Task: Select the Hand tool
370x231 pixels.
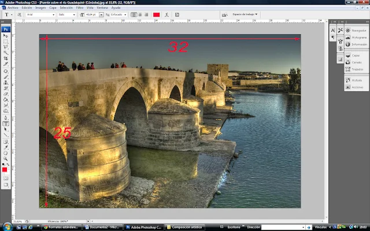Action: click(x=6, y=153)
